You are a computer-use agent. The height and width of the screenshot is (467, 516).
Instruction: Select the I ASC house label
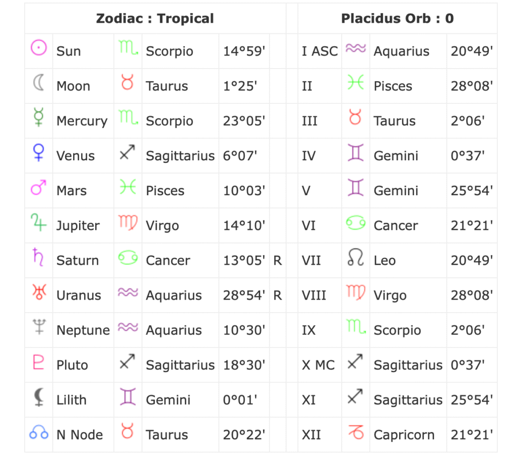point(320,51)
